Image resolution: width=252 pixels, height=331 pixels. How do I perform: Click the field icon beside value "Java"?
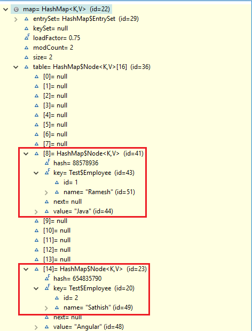[47, 211]
